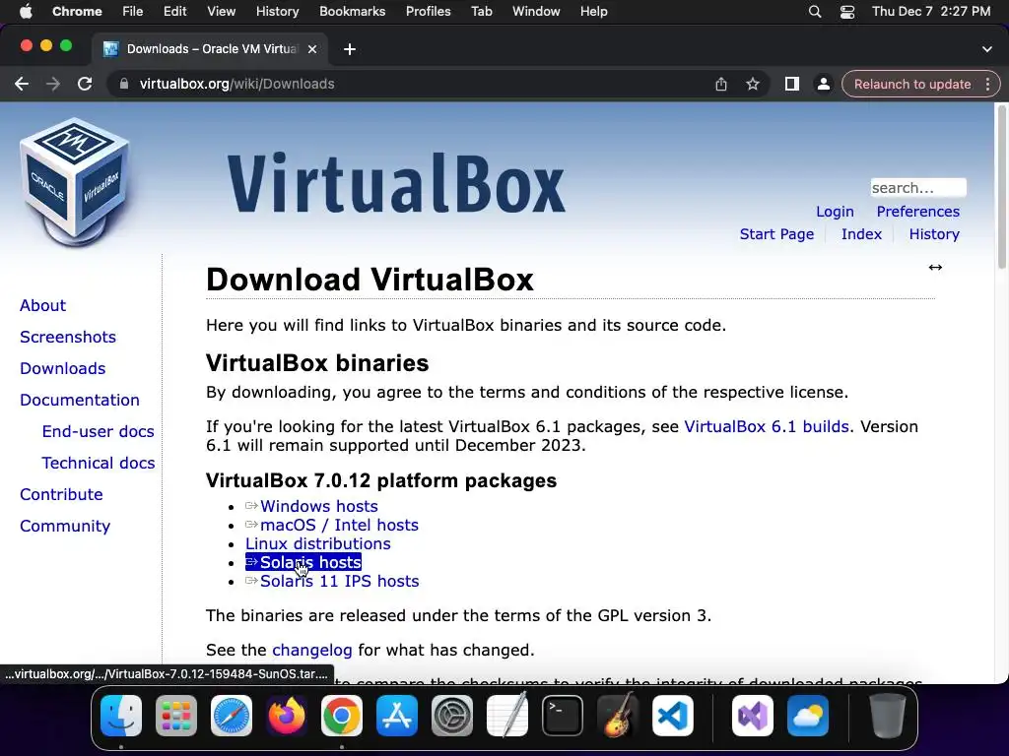Click the share page icon
Image resolution: width=1009 pixels, height=756 pixels.
720,85
